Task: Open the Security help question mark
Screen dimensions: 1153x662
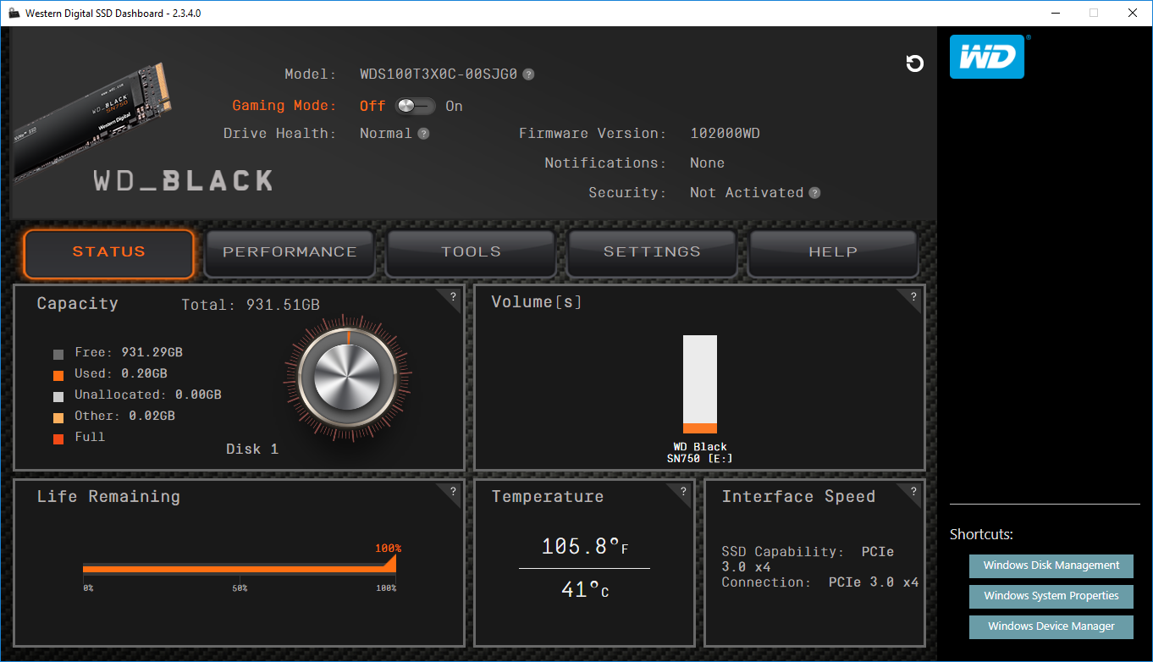Action: [814, 193]
